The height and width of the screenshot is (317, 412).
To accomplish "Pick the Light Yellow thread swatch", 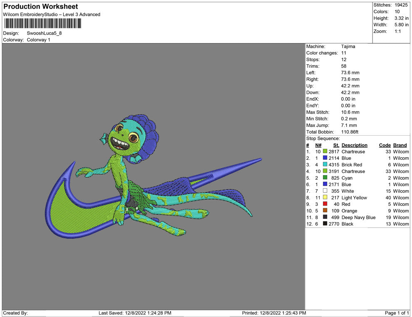I will 325,198.
